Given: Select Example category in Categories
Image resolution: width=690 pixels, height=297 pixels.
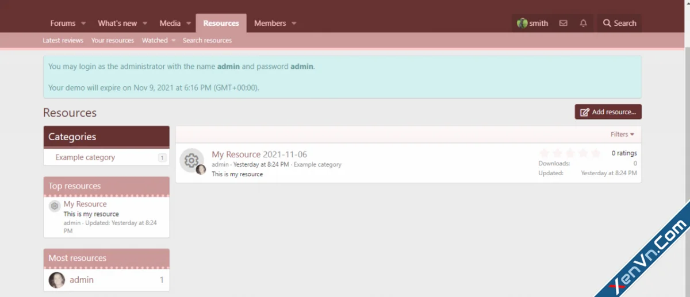Looking at the screenshot, I should pyautogui.click(x=85, y=157).
